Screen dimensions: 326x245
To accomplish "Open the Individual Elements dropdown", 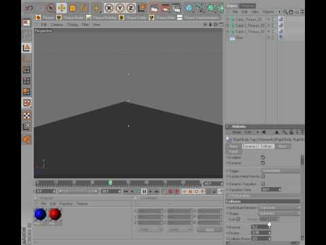I will (x=280, y=208).
